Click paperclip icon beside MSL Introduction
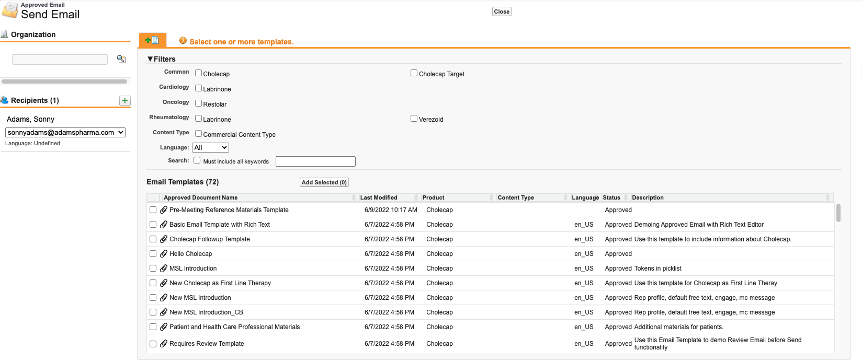 tap(164, 268)
